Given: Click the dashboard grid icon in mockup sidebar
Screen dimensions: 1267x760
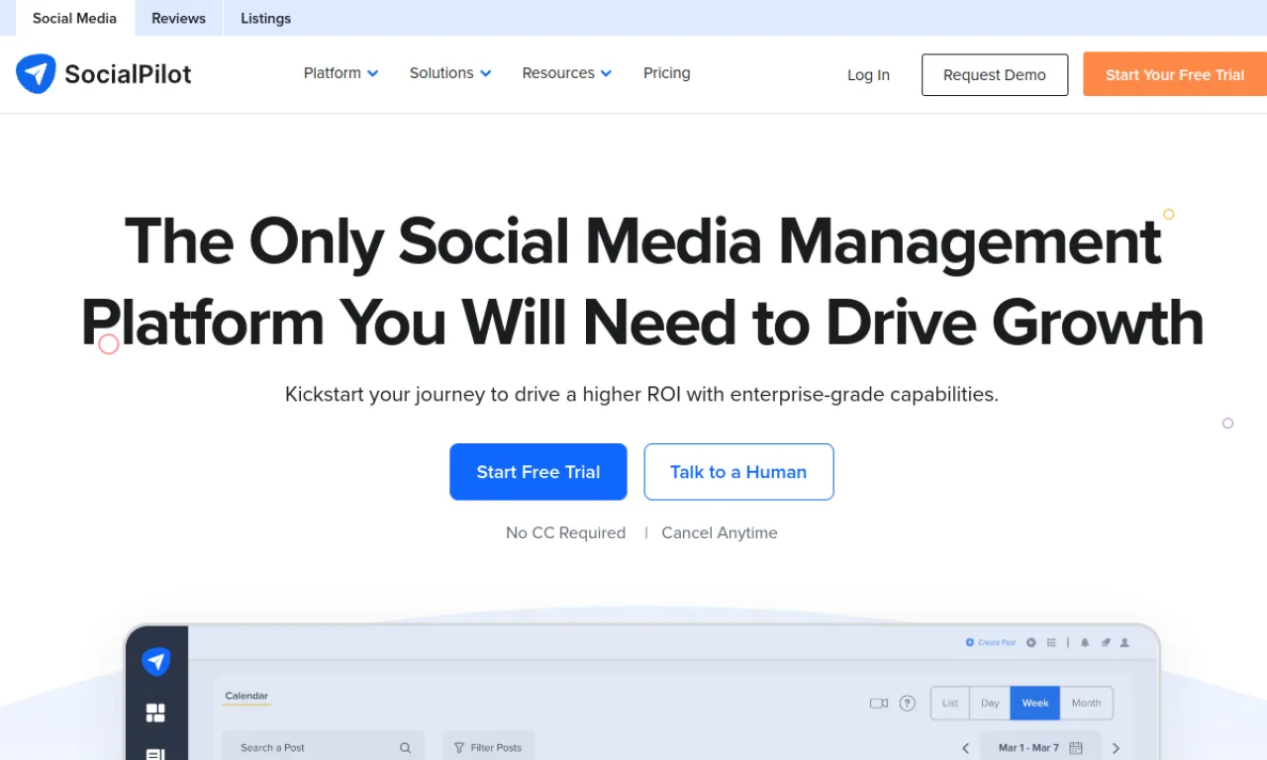Looking at the screenshot, I should tap(155, 712).
